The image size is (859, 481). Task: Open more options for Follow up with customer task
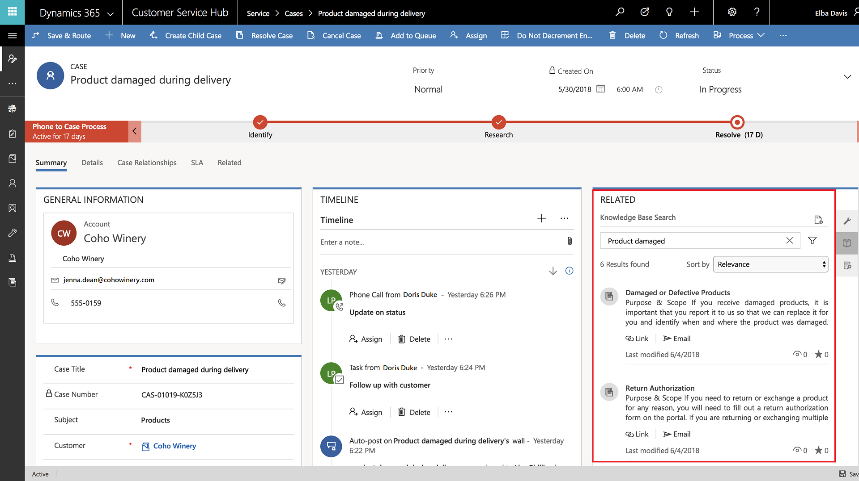[448, 412]
